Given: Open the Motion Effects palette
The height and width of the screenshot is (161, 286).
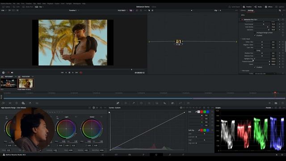Looking at the screenshot, I should click(x=37, y=103).
